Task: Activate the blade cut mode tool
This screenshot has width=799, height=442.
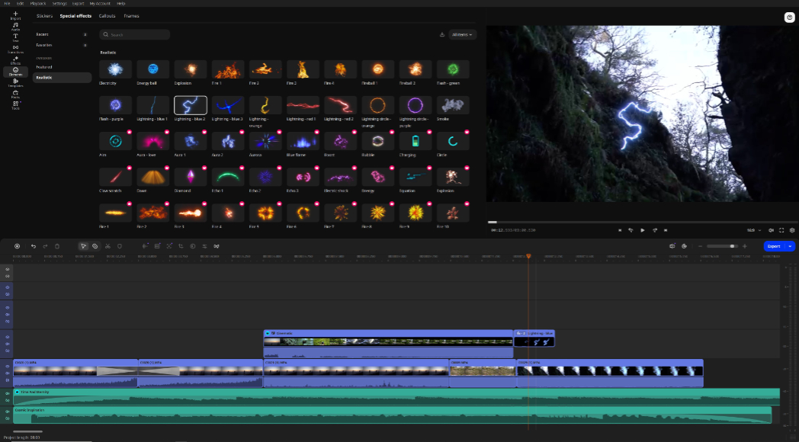Action: [95, 246]
